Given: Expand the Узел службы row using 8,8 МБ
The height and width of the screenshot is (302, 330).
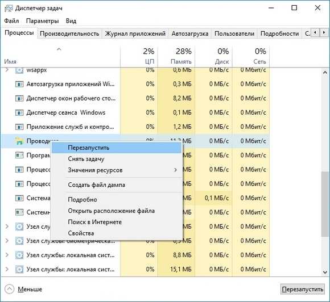Looking at the screenshot, I should [x=7, y=255].
